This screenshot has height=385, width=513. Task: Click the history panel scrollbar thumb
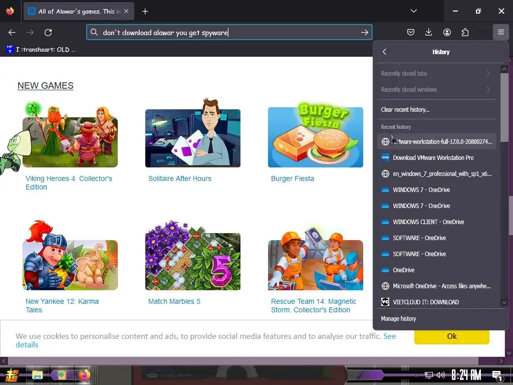coord(504,107)
